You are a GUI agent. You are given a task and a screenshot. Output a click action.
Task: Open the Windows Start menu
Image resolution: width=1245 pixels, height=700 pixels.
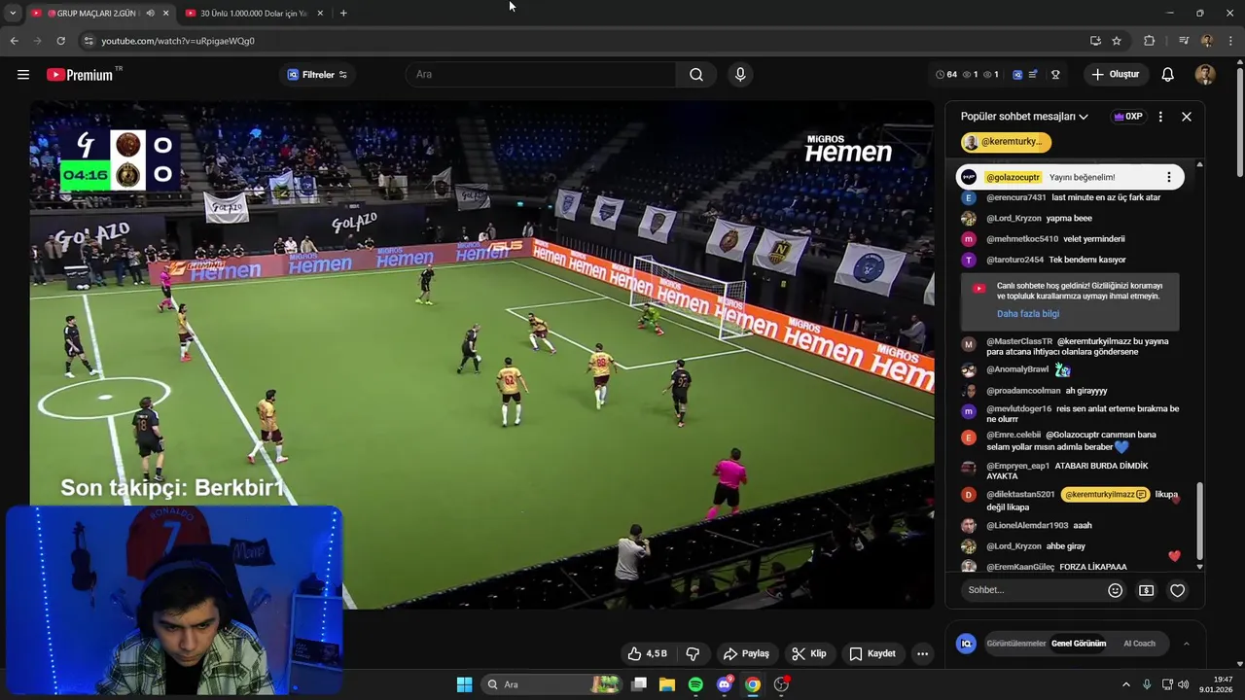[x=464, y=684]
